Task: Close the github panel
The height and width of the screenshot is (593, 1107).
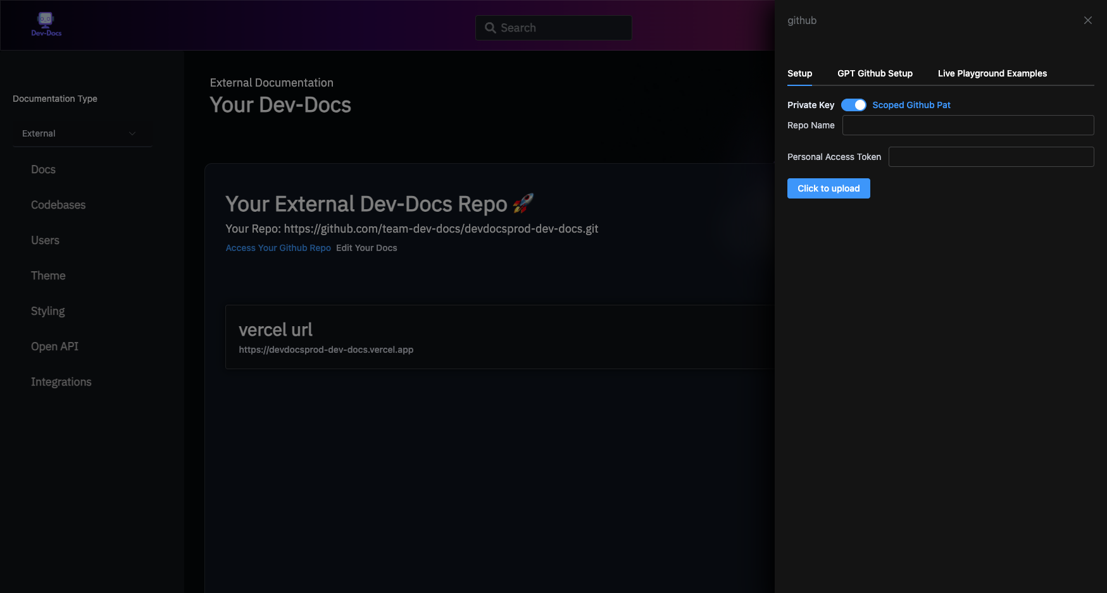Action: pos(1087,20)
